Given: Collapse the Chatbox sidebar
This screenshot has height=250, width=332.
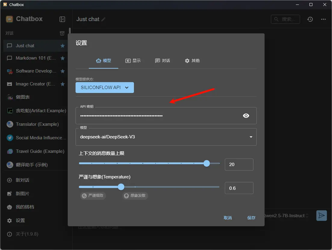Looking at the screenshot, I should coord(62,19).
